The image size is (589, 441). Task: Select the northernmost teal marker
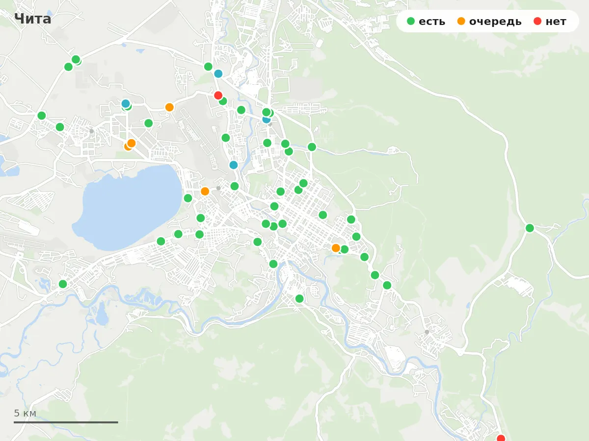pos(218,73)
